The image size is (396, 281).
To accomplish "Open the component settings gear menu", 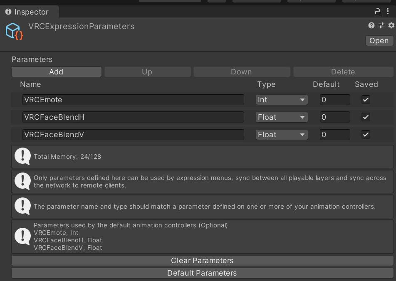I will click(391, 25).
